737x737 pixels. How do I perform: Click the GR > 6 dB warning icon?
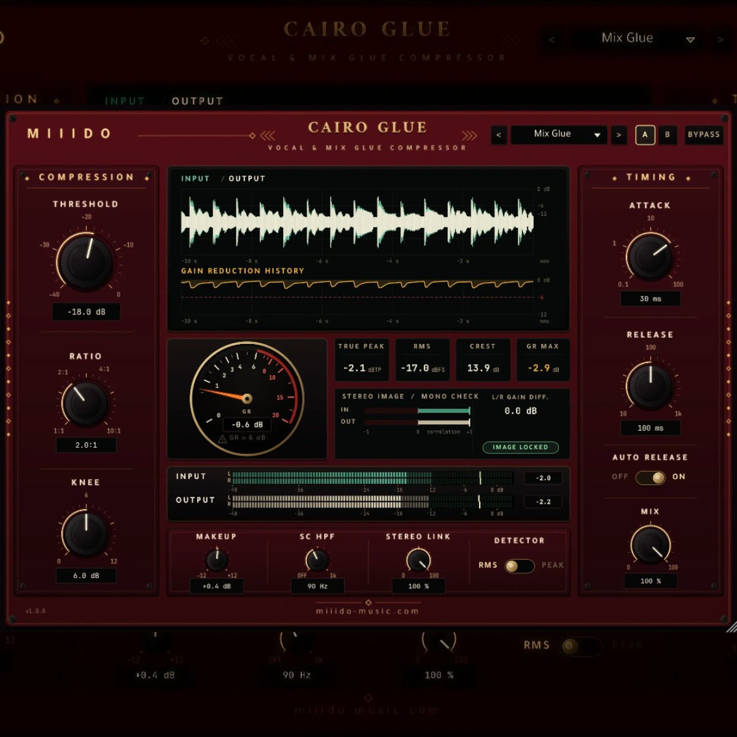222,439
